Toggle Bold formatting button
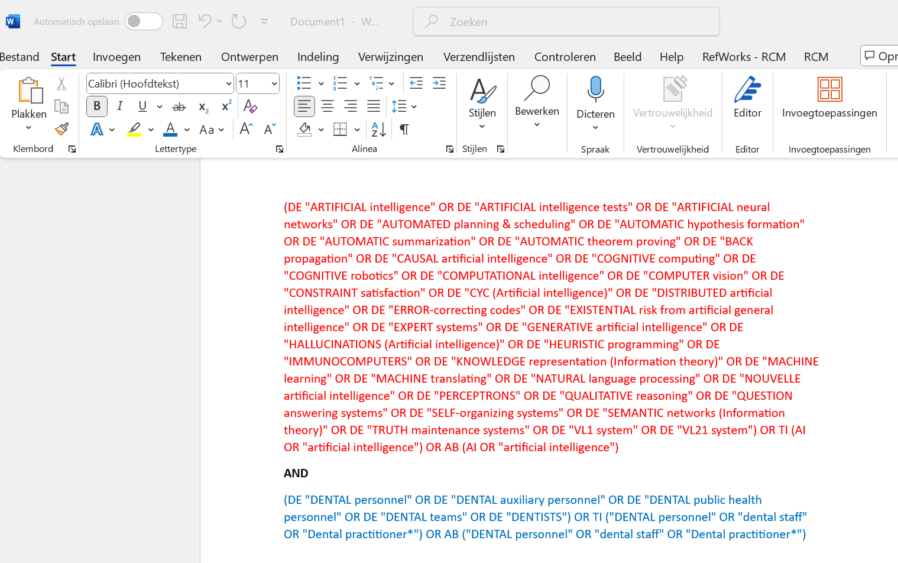This screenshot has height=563, width=898. [97, 106]
